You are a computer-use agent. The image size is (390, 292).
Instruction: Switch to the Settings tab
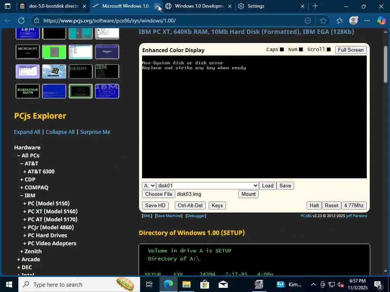[x=271, y=6]
